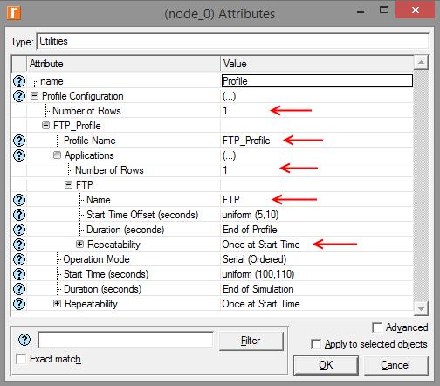Select the Profile Name value FTP_Profile
The image size is (440, 386).
pos(246,141)
